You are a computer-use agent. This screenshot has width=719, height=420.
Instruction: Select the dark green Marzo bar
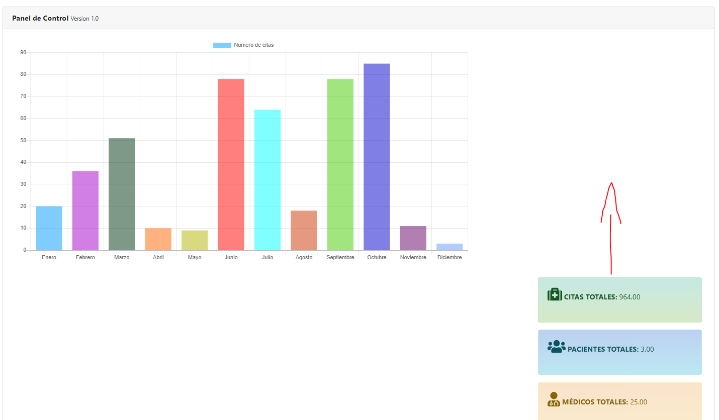122,194
